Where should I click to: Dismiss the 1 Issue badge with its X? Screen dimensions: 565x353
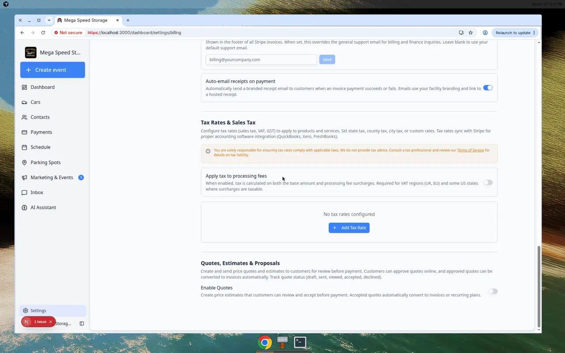[50, 322]
